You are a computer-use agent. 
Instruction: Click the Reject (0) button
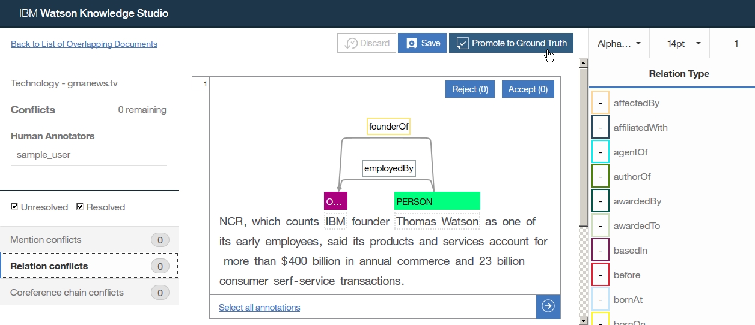(470, 89)
